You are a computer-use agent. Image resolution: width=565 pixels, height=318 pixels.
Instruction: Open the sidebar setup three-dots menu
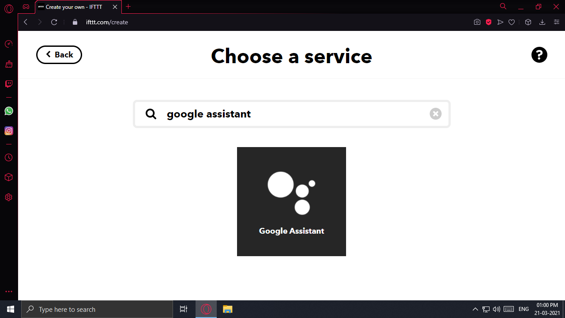[x=9, y=291]
